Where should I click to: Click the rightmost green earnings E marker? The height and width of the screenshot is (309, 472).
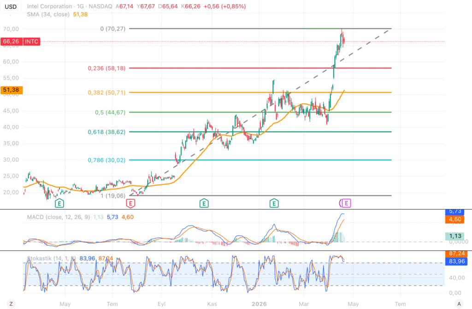pyautogui.click(x=274, y=203)
